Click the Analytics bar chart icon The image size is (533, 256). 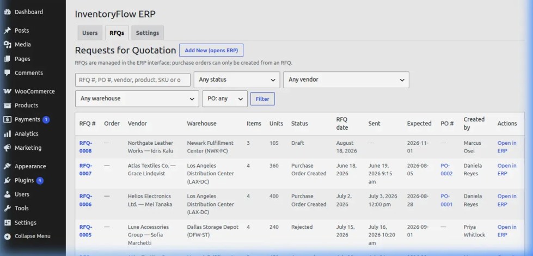pyautogui.click(x=7, y=133)
